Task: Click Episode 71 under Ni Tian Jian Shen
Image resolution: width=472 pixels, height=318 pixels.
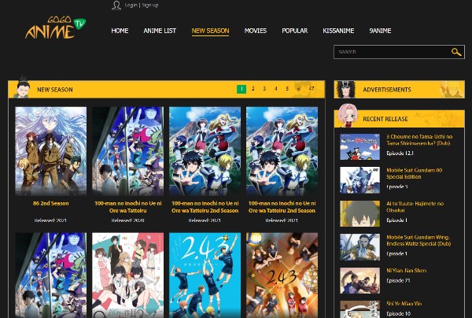Action: pos(398,280)
